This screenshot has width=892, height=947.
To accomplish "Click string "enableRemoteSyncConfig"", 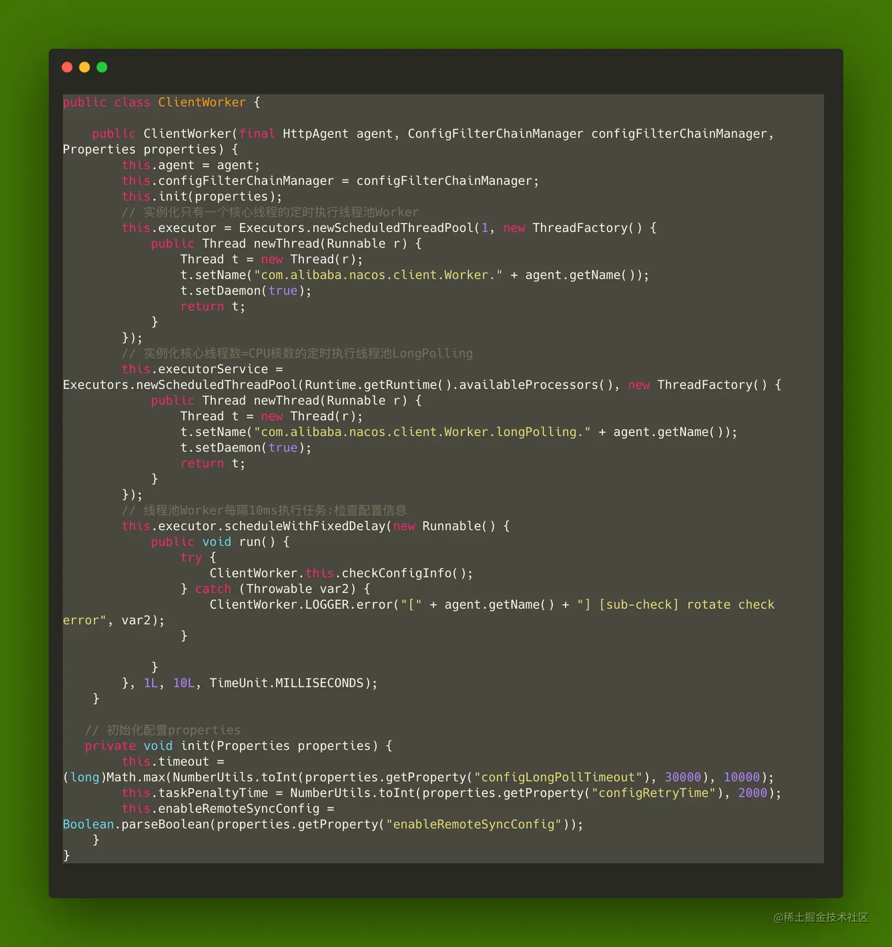I will click(474, 825).
